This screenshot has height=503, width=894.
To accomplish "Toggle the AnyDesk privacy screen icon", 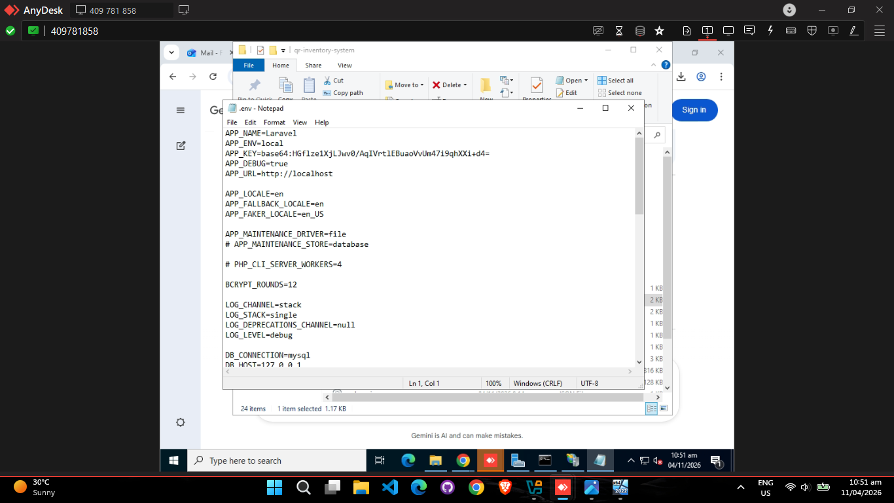I will pyautogui.click(x=598, y=31).
